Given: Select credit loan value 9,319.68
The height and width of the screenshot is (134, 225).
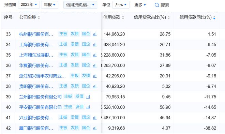Looking at the screenshot, I should click(117, 128).
